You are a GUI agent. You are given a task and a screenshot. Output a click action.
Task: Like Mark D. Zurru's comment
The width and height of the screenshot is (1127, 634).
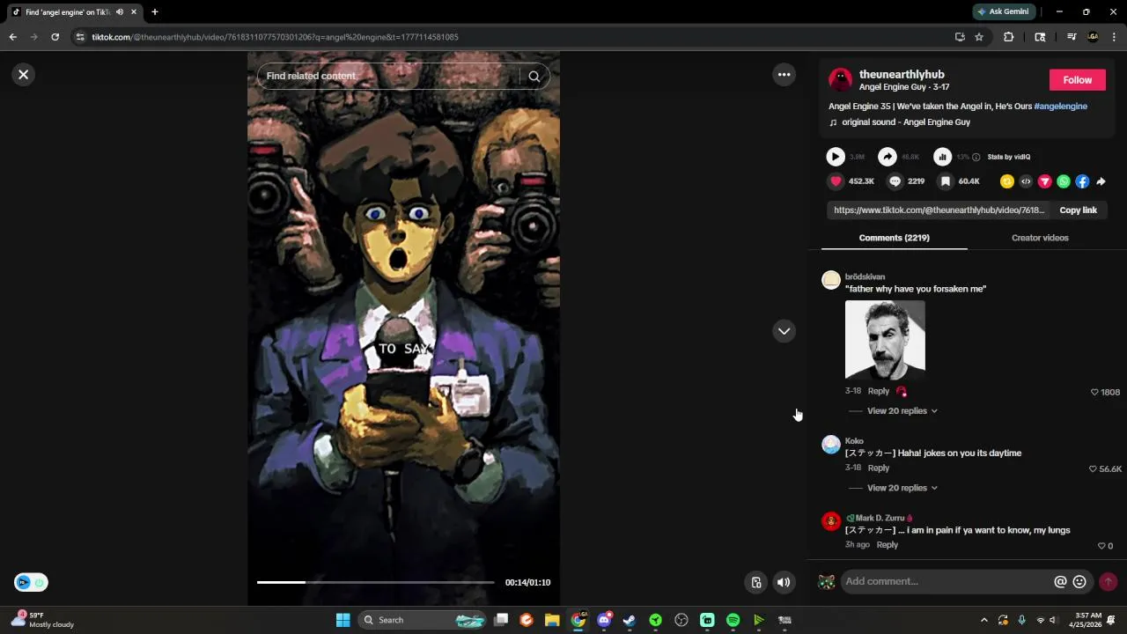coord(1101,546)
